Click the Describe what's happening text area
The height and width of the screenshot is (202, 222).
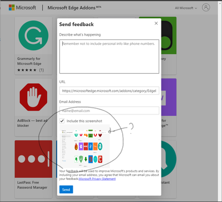point(109,57)
